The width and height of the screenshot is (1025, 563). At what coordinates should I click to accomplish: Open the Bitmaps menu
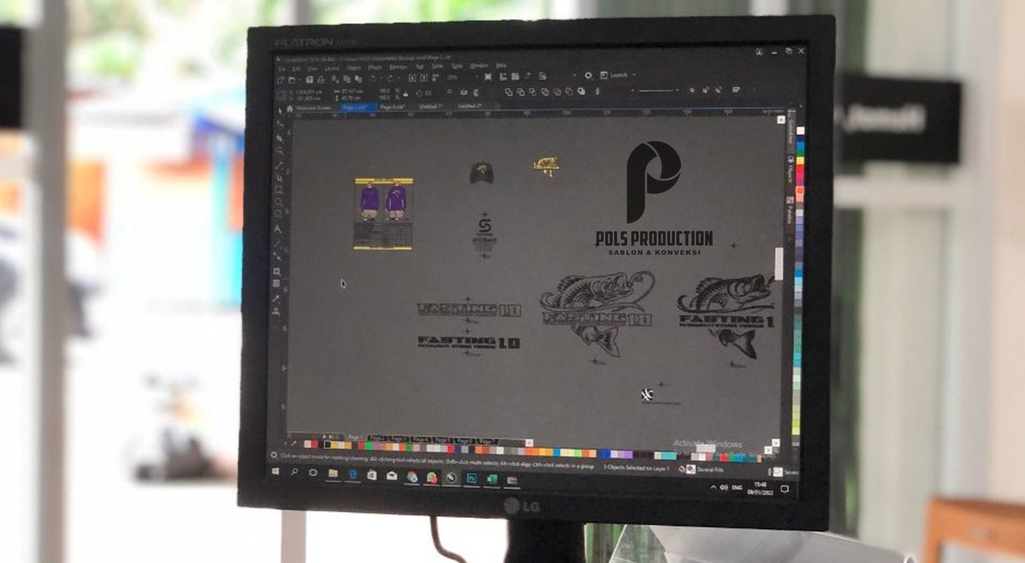398,67
